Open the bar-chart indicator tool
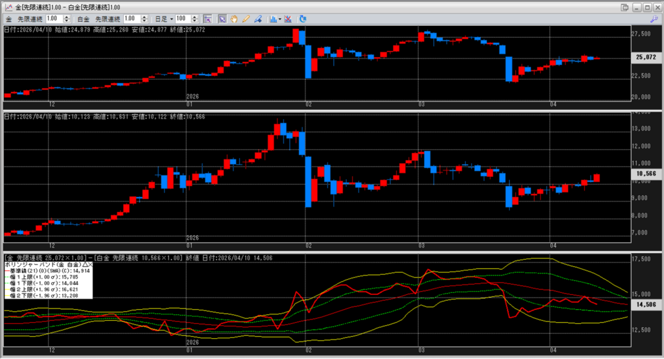The image size is (664, 359). coord(273,19)
